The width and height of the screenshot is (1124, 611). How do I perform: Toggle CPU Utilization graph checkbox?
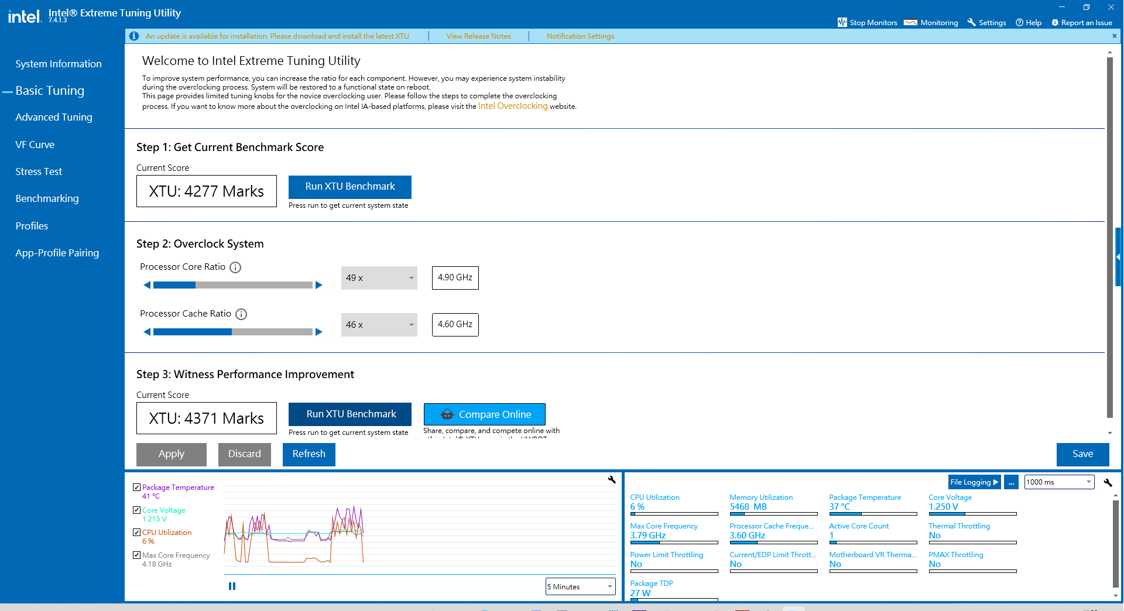136,532
